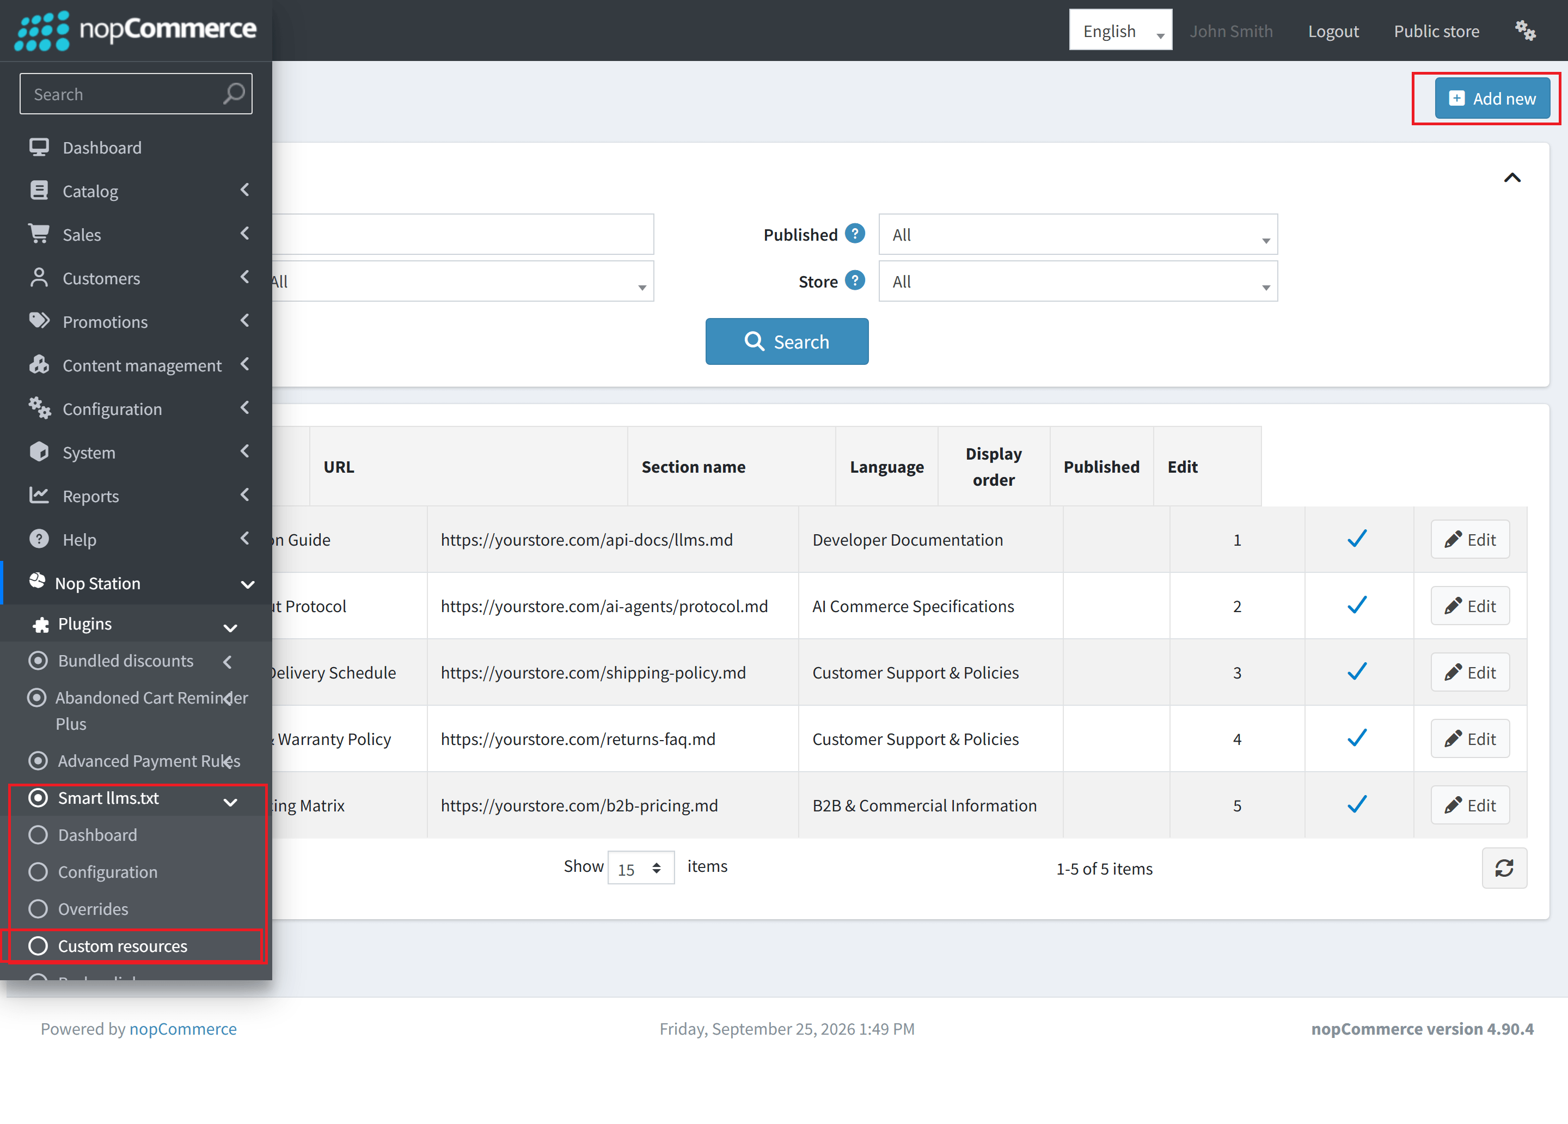Screen dimensions: 1568x1124
Task: Click the Store help question icon
Action: (x=855, y=281)
